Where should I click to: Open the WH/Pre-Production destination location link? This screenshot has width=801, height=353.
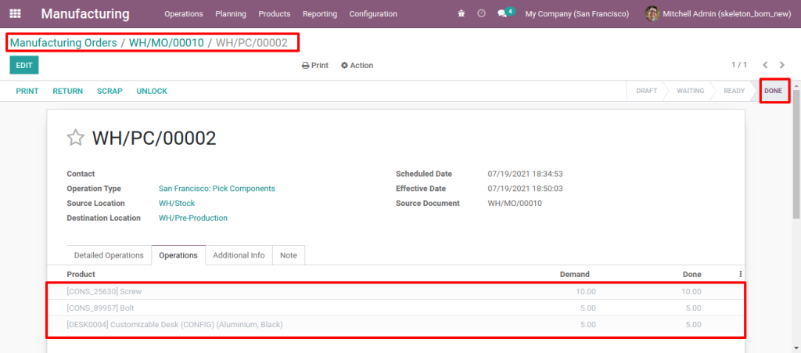(193, 218)
